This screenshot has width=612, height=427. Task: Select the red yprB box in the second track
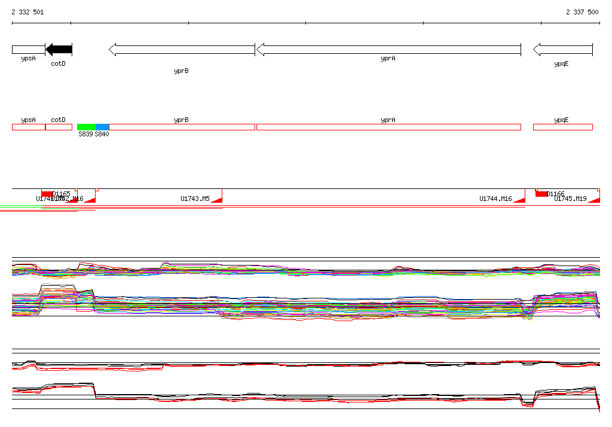tap(182, 127)
